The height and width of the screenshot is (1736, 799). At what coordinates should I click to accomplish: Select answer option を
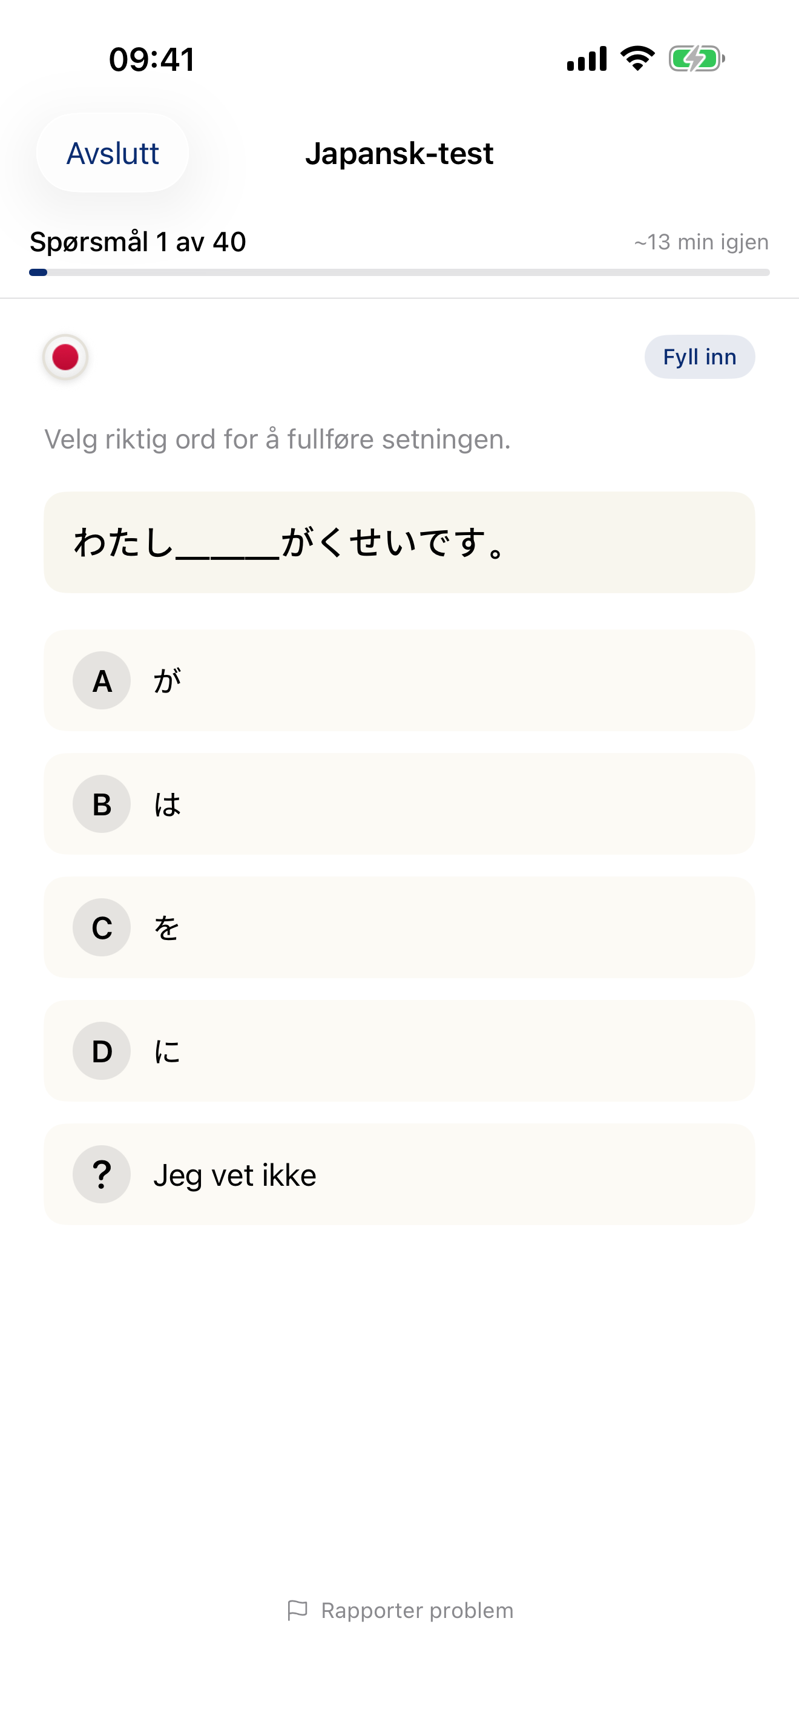click(x=399, y=927)
